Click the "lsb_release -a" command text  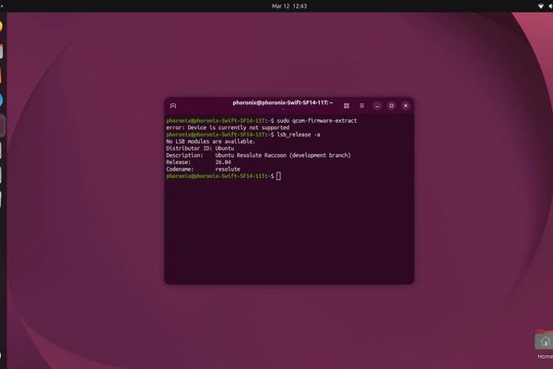pyautogui.click(x=299, y=135)
